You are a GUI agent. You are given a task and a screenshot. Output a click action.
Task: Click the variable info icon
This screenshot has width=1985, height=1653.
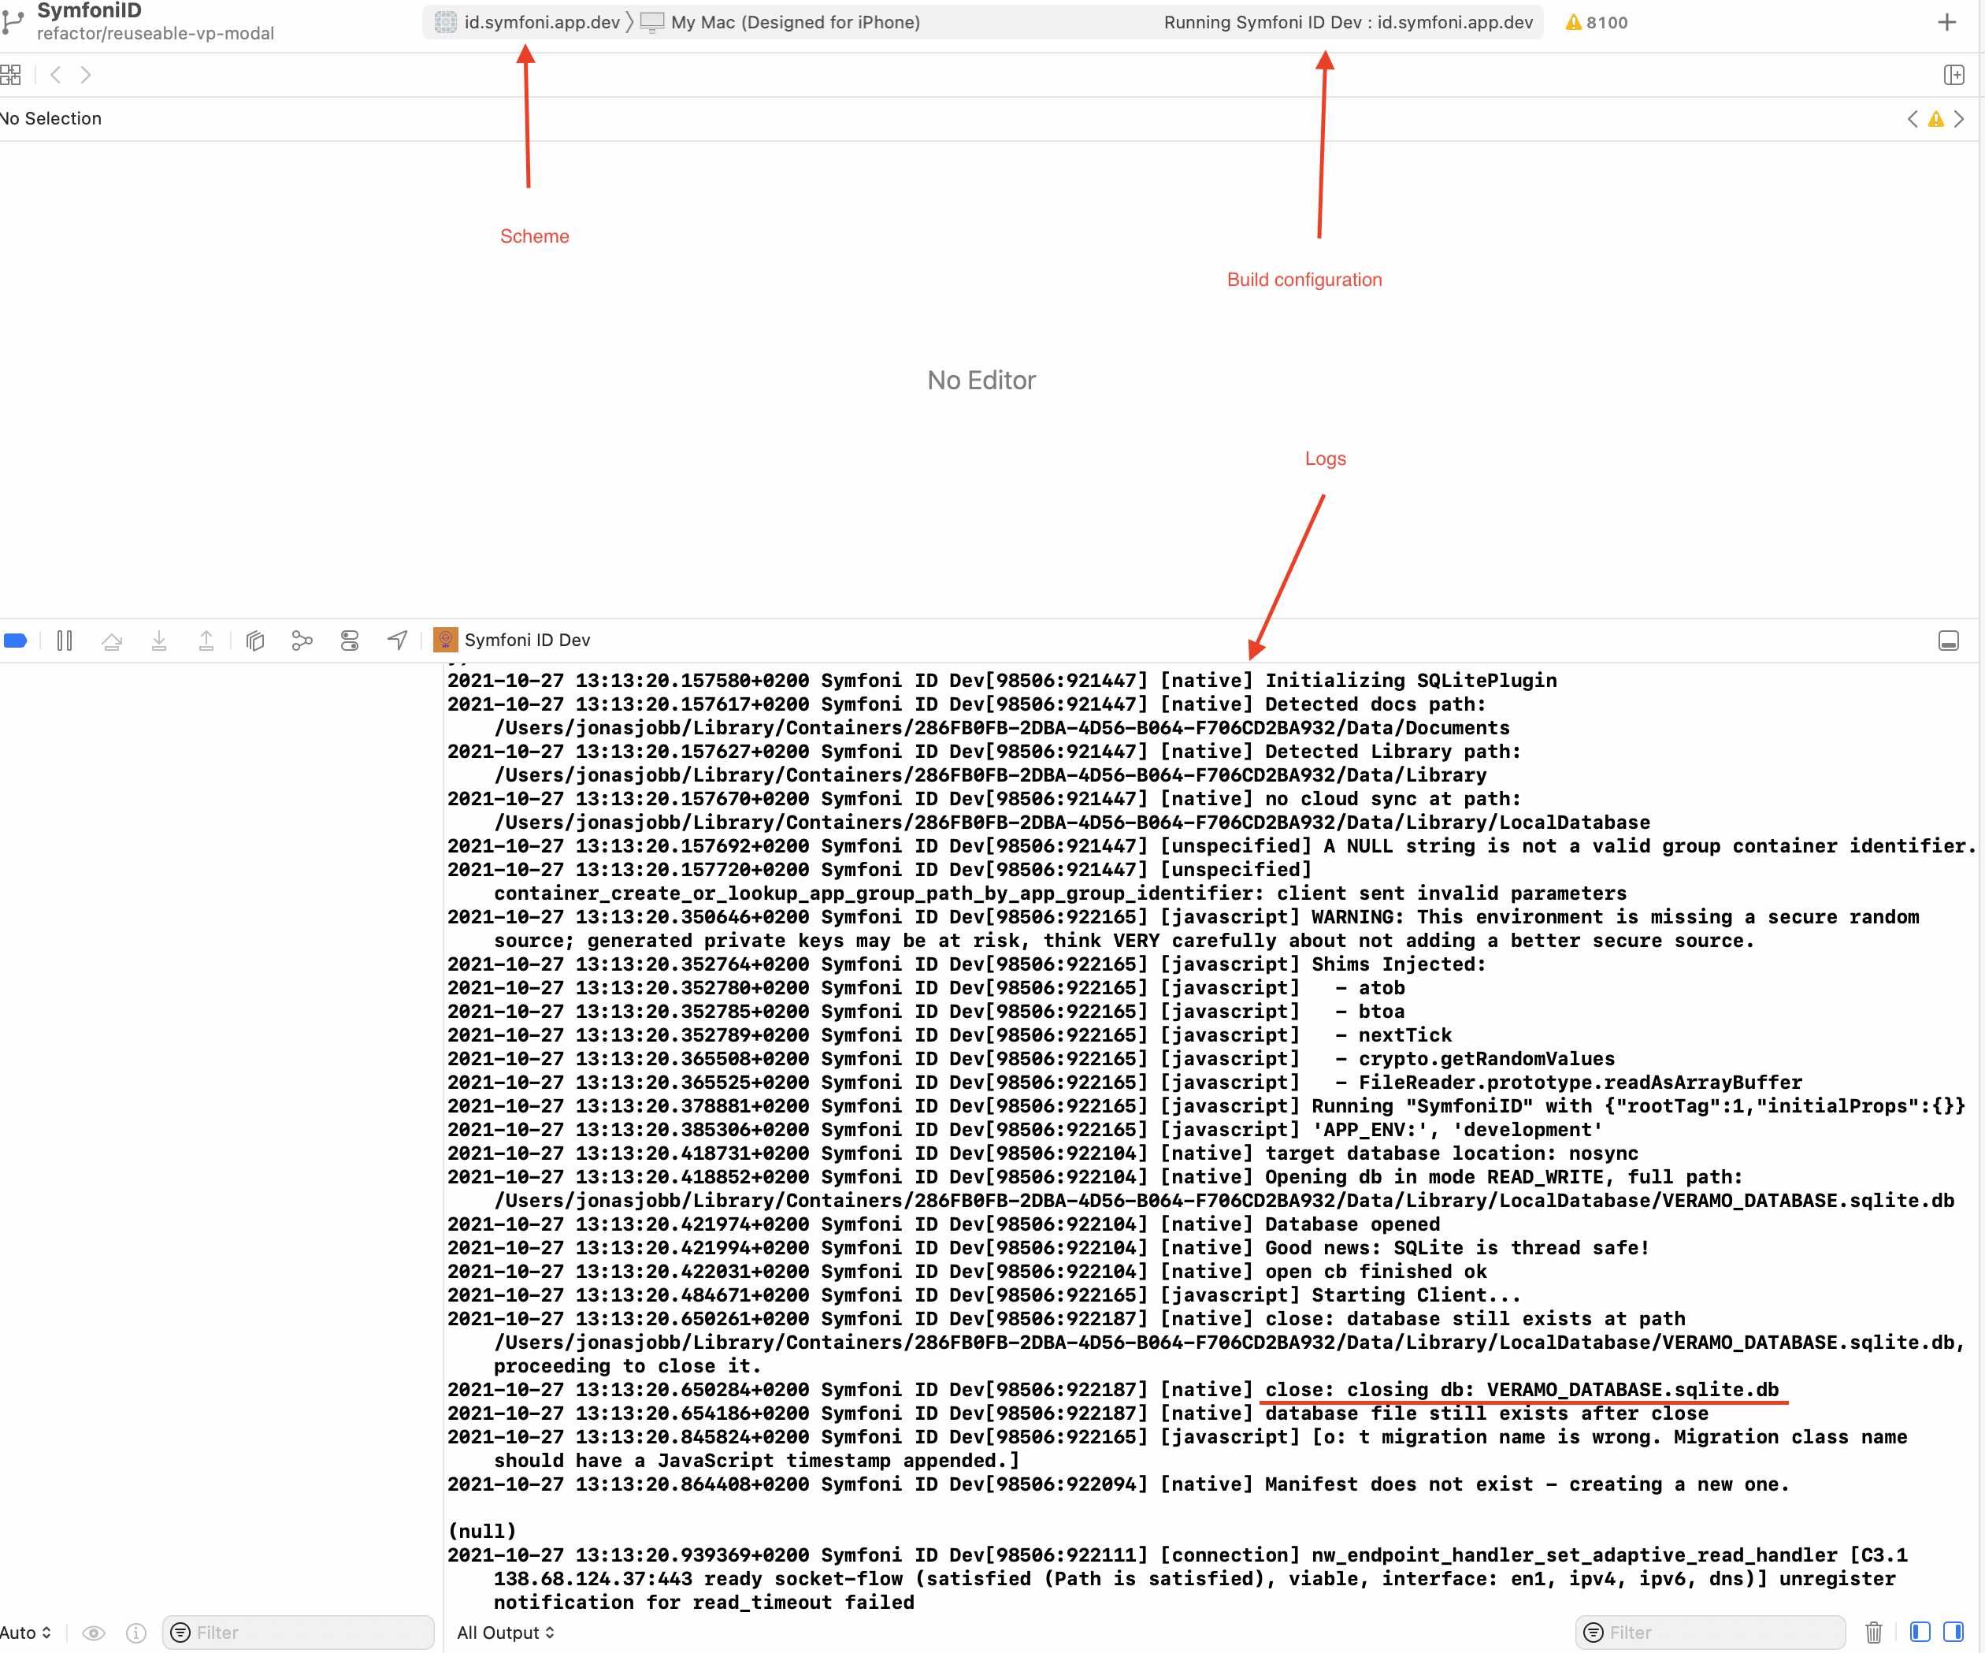pyautogui.click(x=136, y=1633)
